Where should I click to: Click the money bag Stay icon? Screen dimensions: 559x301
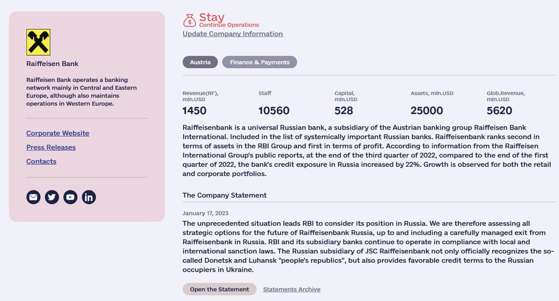[x=190, y=21]
